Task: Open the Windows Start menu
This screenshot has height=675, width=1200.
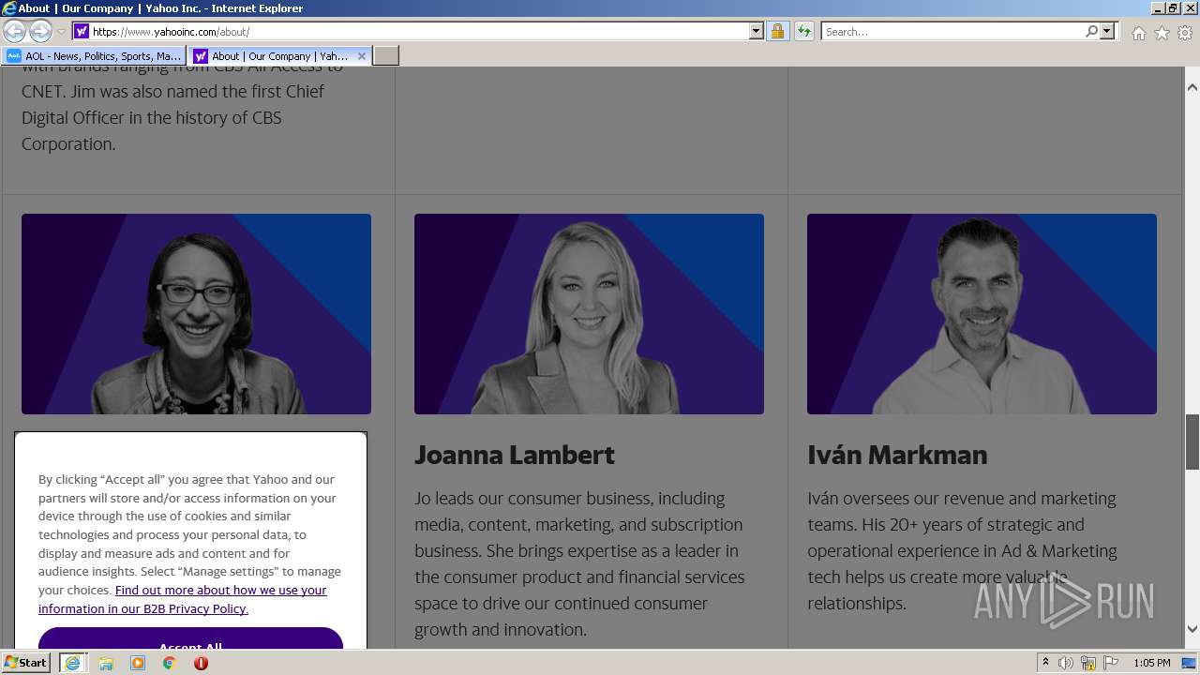Action: click(x=25, y=663)
